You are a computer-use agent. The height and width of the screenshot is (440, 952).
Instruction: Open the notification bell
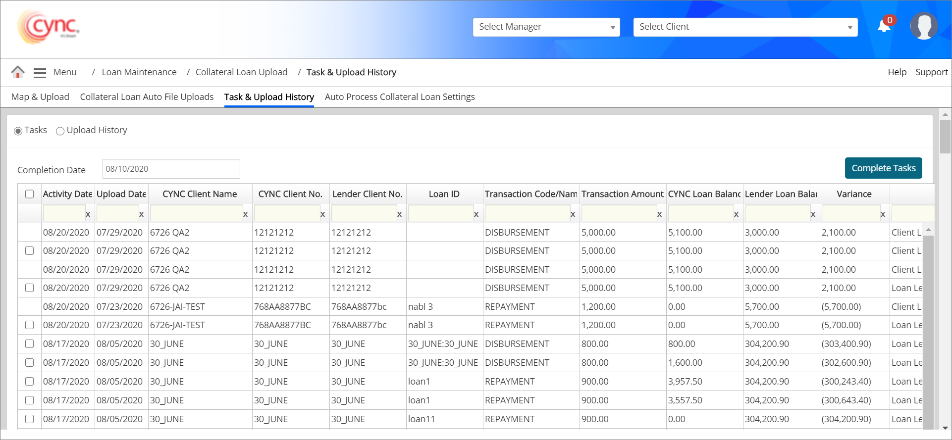coord(884,26)
